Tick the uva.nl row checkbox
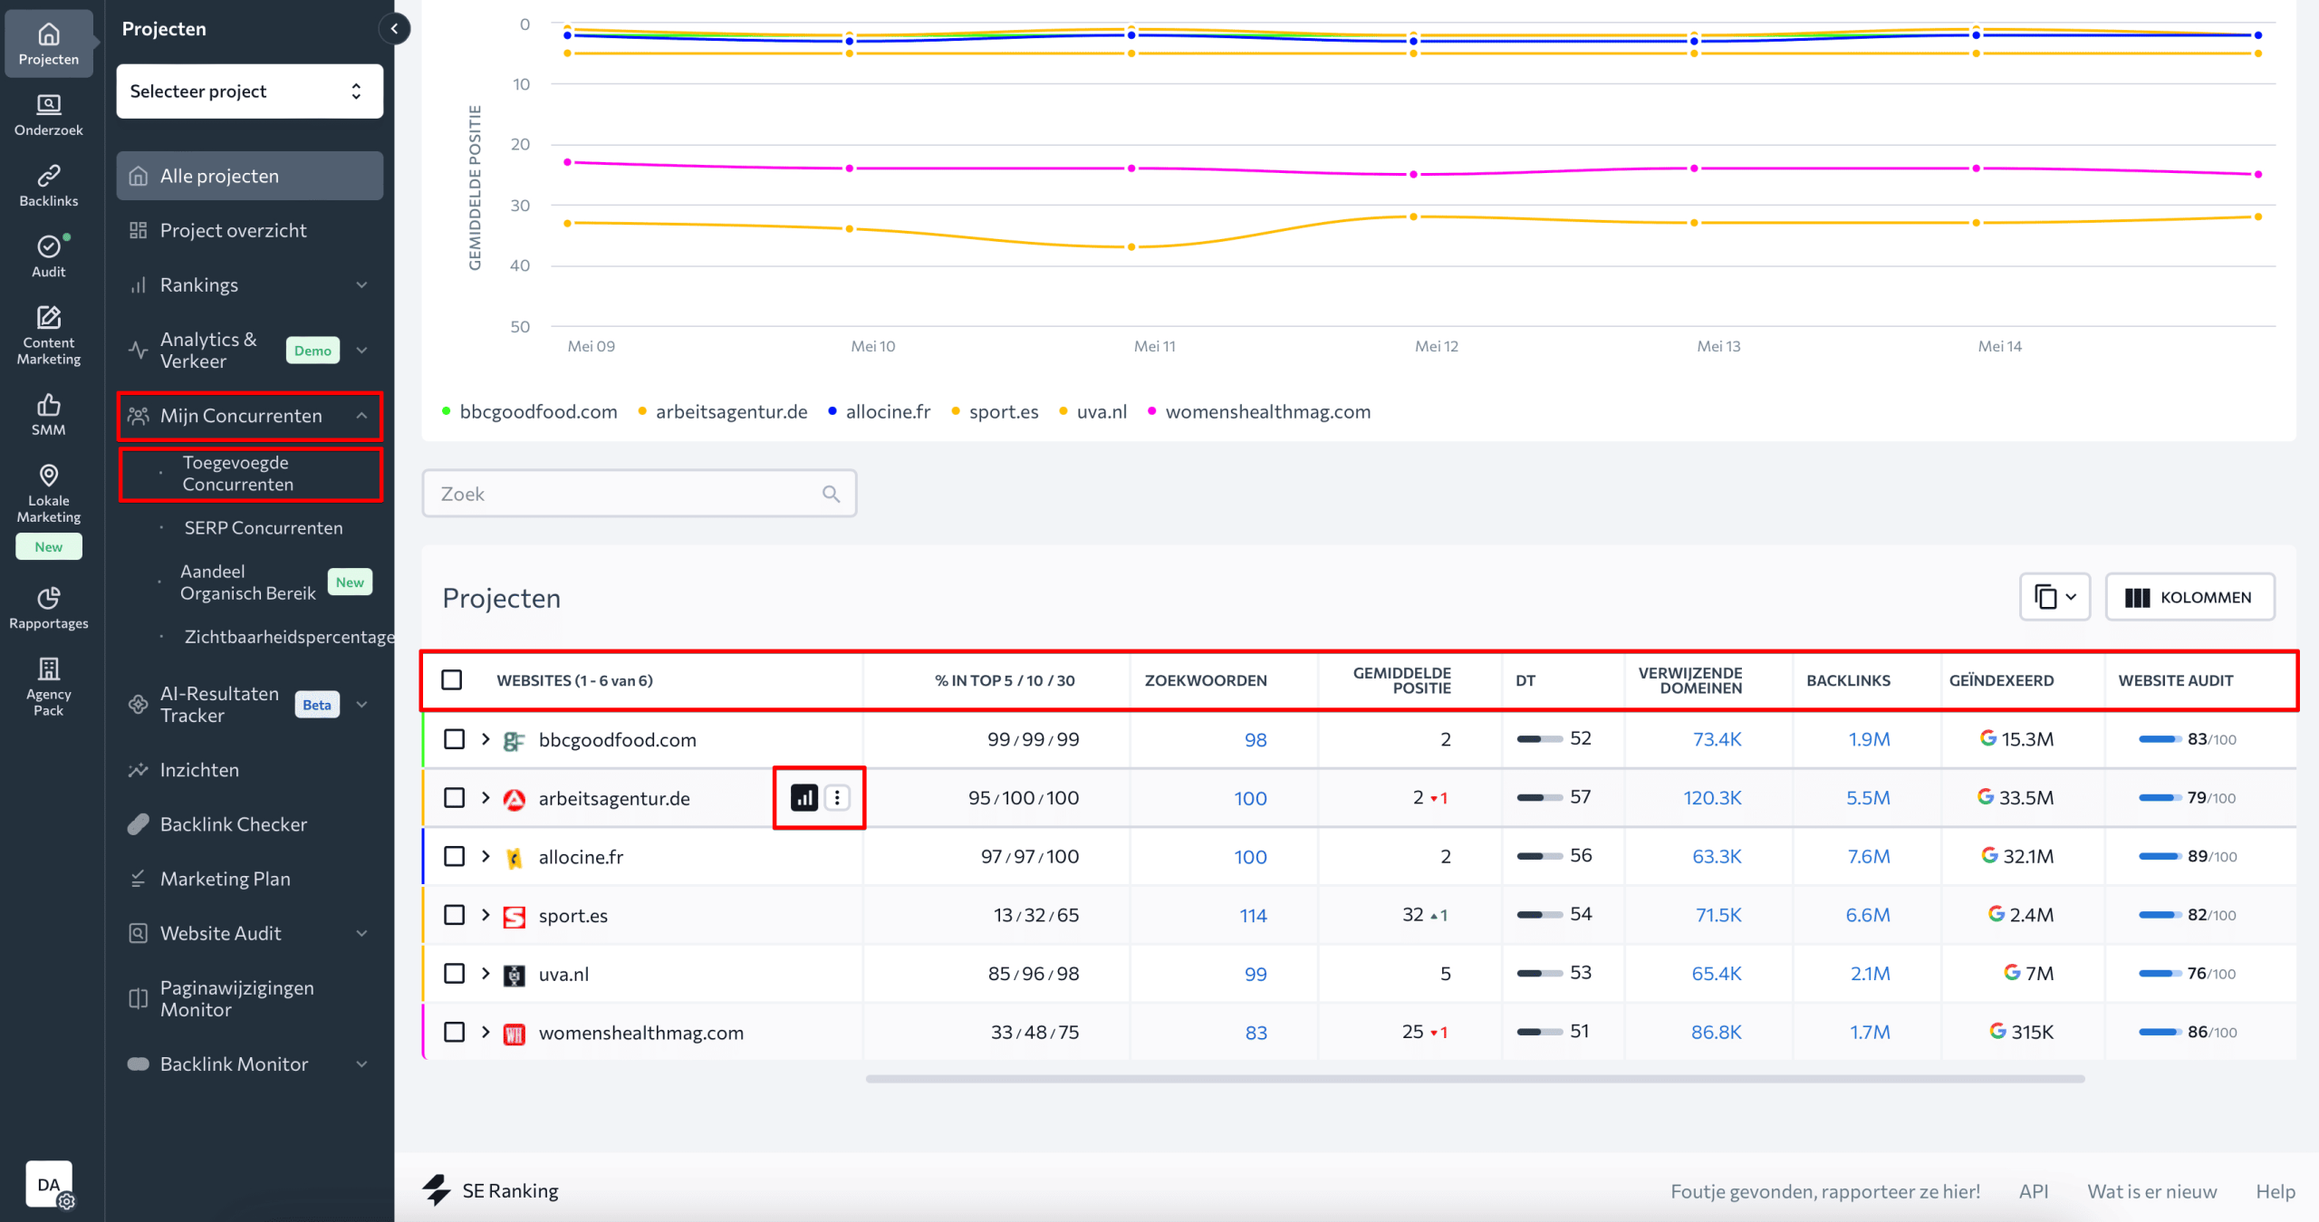The image size is (2319, 1222). [455, 973]
